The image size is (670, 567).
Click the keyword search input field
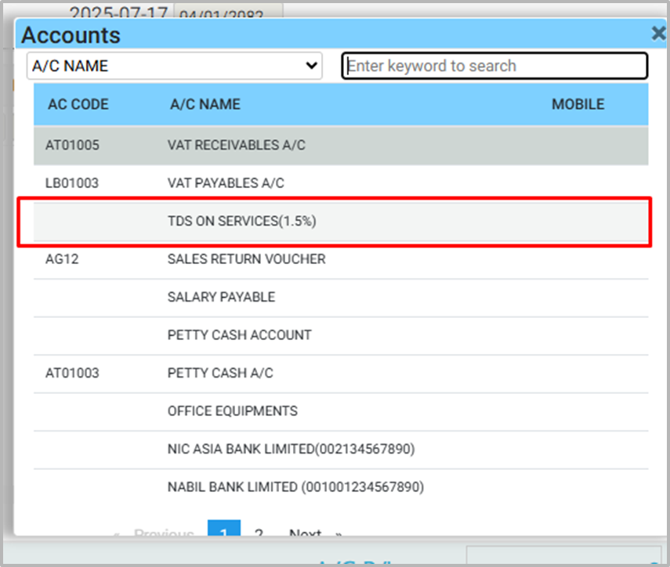point(494,67)
